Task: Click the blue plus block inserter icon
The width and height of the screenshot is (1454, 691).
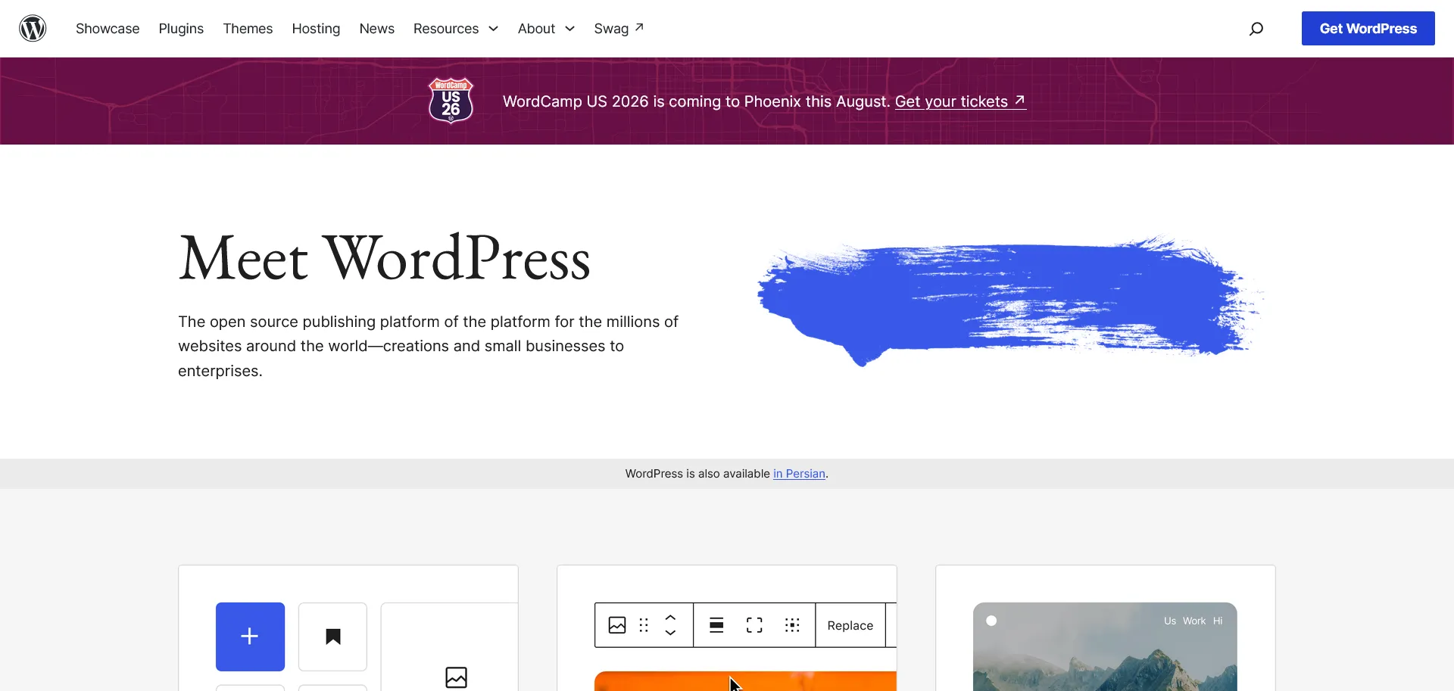Action: click(250, 637)
